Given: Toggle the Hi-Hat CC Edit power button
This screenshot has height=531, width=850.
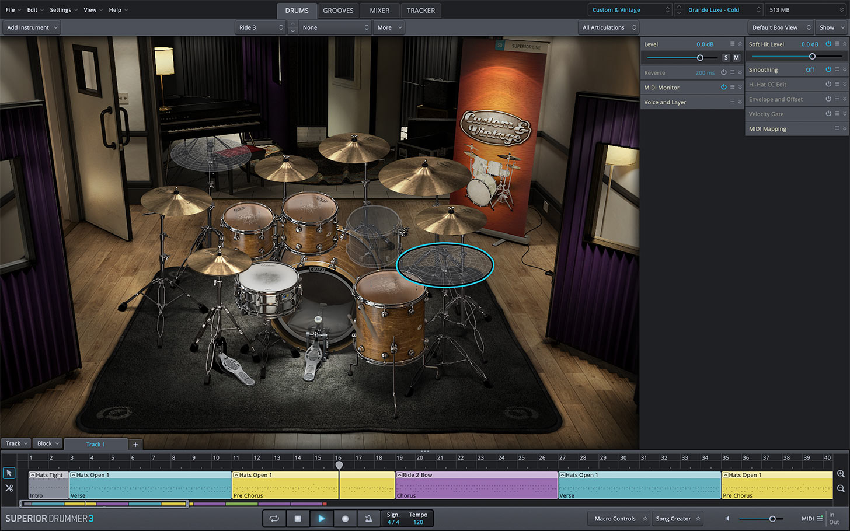Looking at the screenshot, I should 828,84.
